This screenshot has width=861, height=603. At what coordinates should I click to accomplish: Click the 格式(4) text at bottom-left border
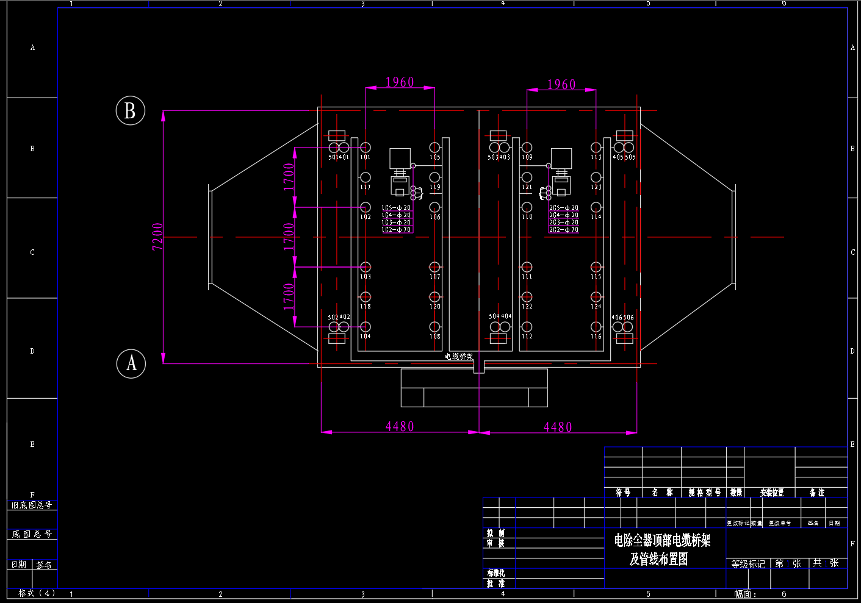pos(37,593)
